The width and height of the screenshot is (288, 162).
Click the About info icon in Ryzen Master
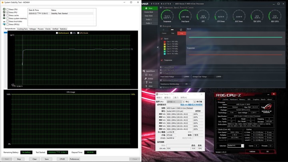pos(146,86)
